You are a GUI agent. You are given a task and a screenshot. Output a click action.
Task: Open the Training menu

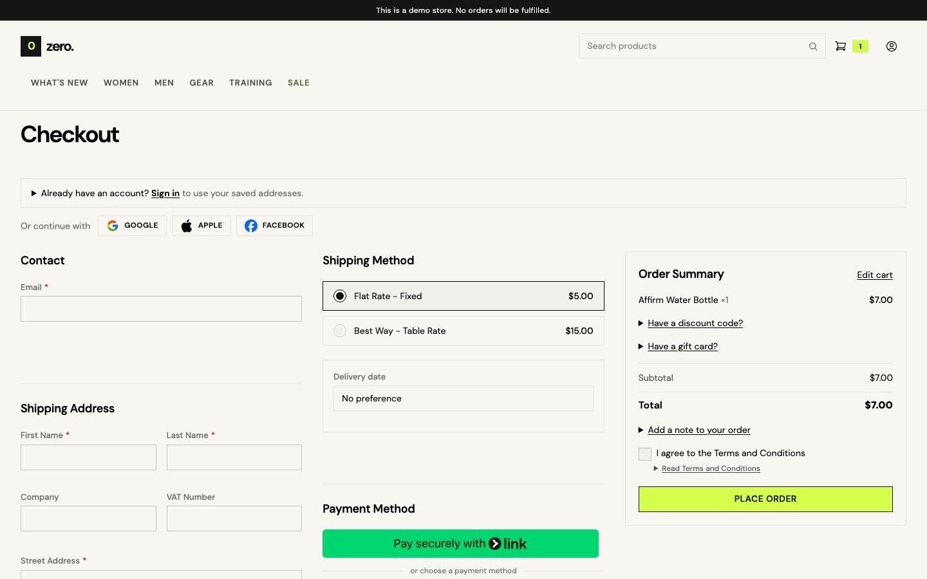coord(250,82)
